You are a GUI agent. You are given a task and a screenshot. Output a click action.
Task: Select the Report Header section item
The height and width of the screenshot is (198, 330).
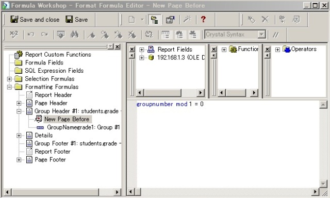(x=53, y=95)
